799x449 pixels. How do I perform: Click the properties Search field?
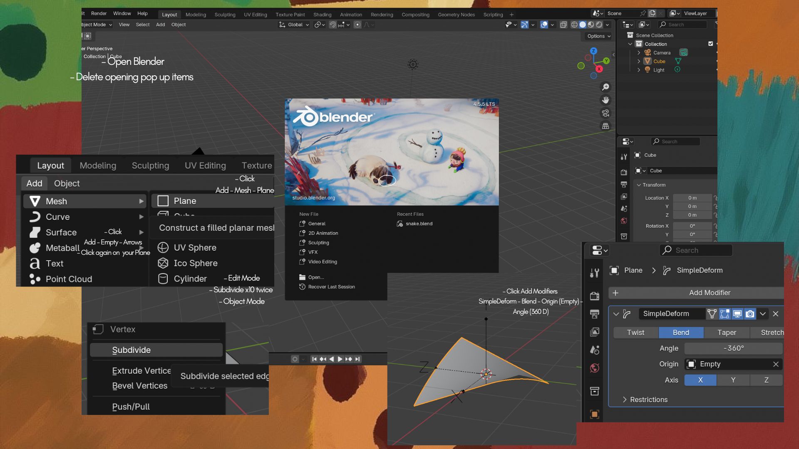point(696,250)
